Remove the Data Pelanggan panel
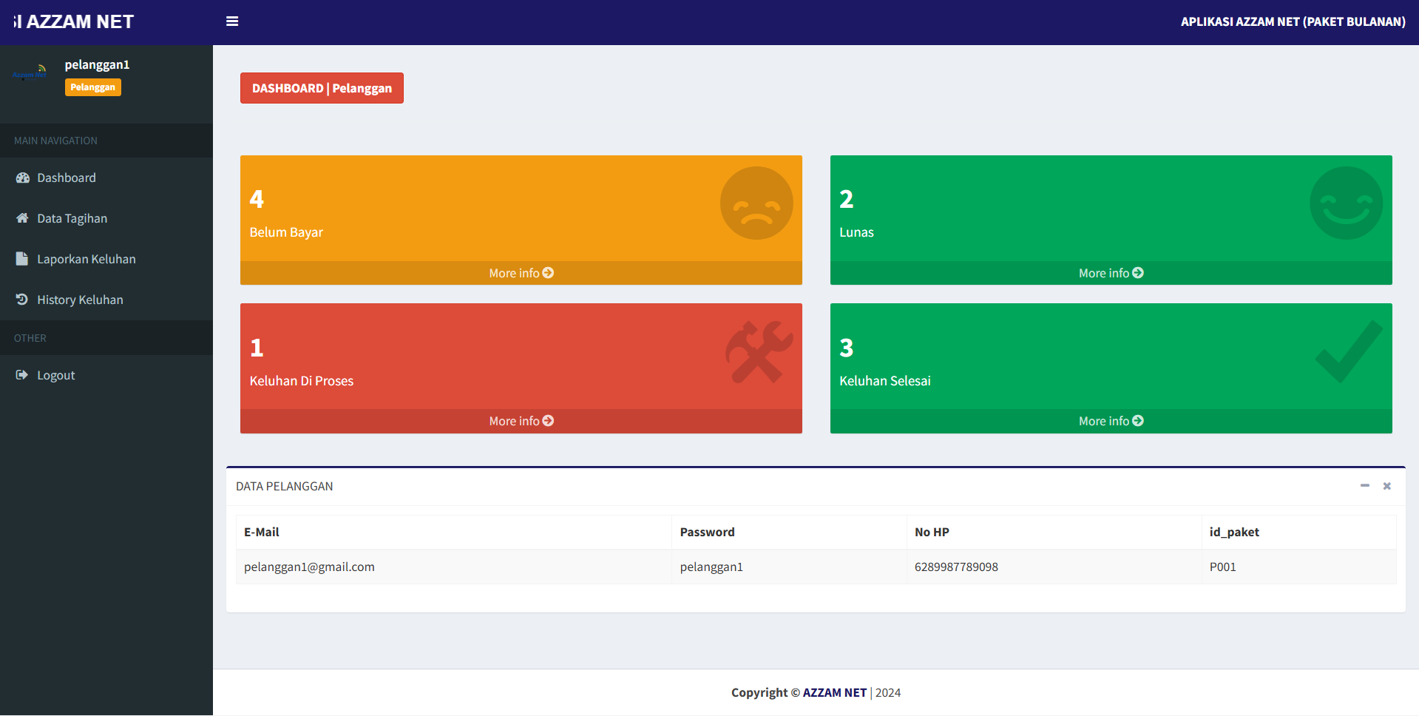1419x716 pixels. coord(1386,486)
